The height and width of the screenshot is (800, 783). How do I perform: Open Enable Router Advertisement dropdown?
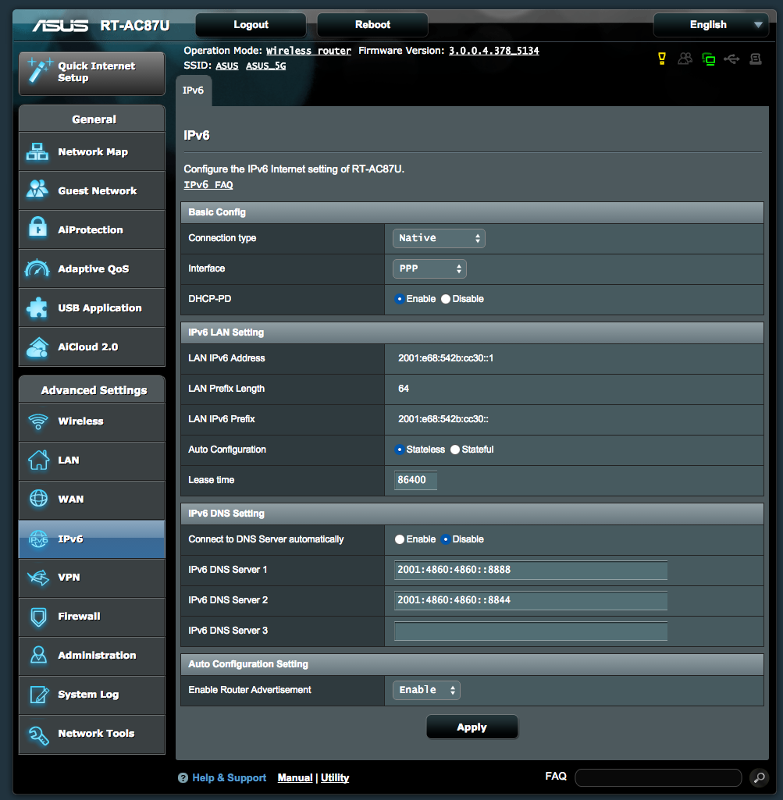[x=426, y=690]
